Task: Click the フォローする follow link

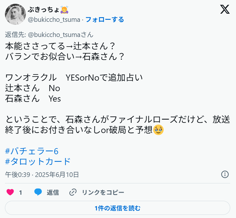Action: click(105, 20)
